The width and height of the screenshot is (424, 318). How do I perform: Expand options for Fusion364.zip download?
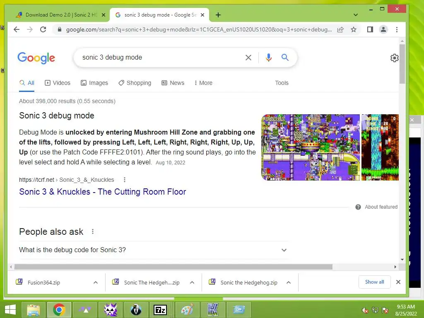point(96,282)
